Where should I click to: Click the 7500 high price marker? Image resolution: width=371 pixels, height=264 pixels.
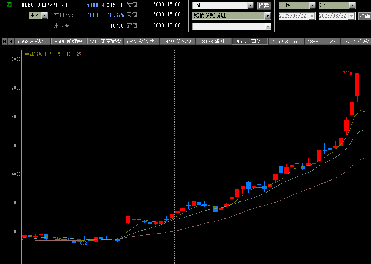click(349, 73)
